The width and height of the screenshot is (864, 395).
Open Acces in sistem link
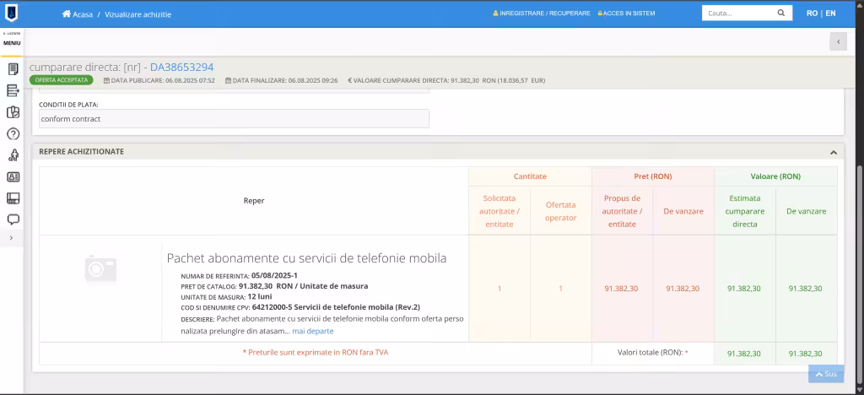tap(627, 14)
